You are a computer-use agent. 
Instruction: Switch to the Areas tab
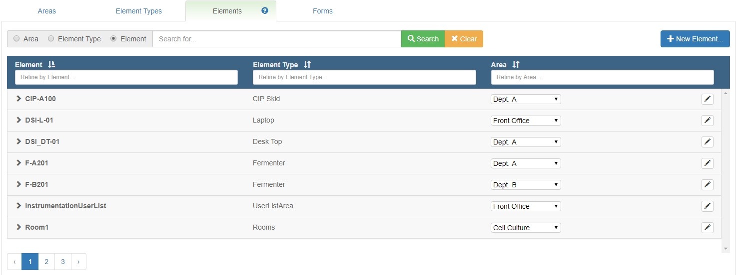click(x=47, y=11)
